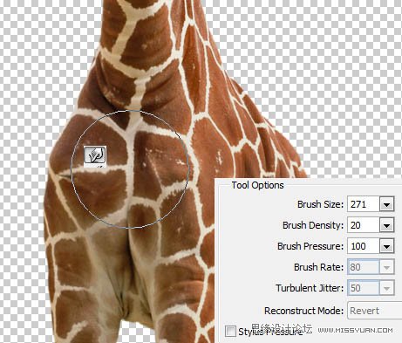Open the Brush Size dropdown arrow
Screen dimensions: 402x343
[x=386, y=204]
